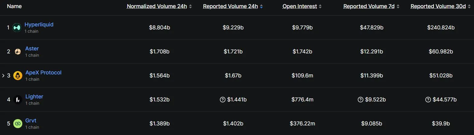The width and height of the screenshot is (474, 135).
Task: Sort using Reported Volume 7d arrows
Action: [398, 6]
